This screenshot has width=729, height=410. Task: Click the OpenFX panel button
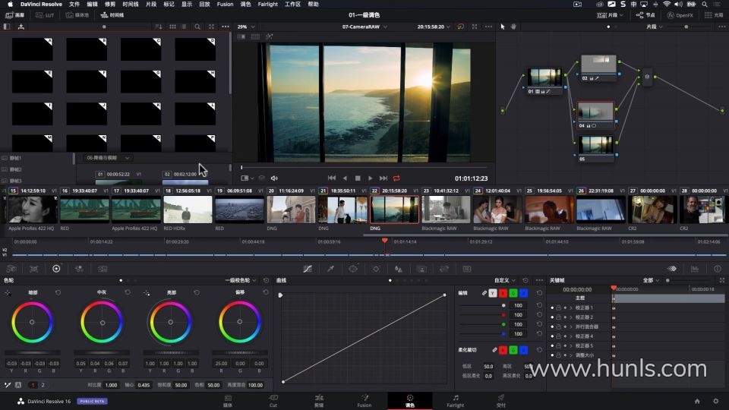[x=680, y=15]
